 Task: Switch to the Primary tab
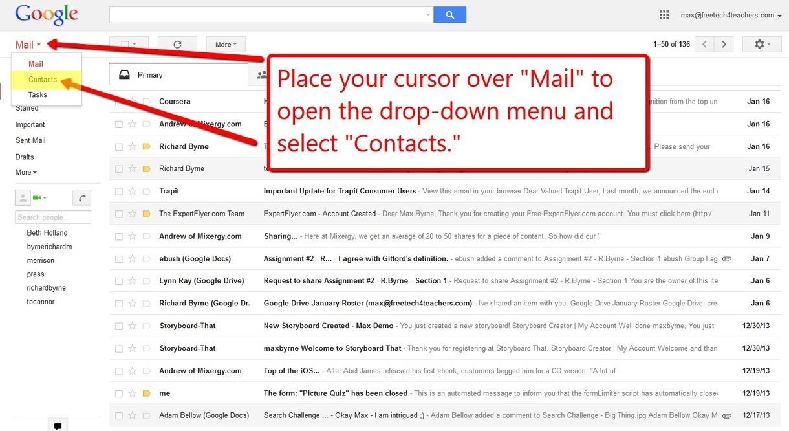click(x=179, y=75)
